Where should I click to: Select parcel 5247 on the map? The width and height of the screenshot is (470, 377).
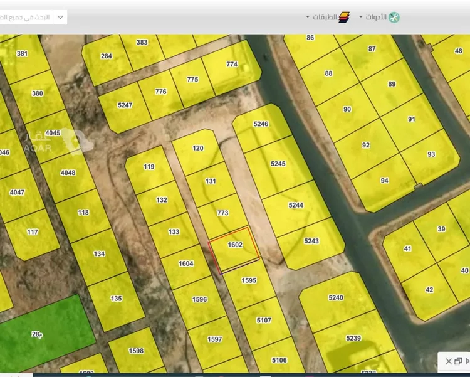coord(125,108)
